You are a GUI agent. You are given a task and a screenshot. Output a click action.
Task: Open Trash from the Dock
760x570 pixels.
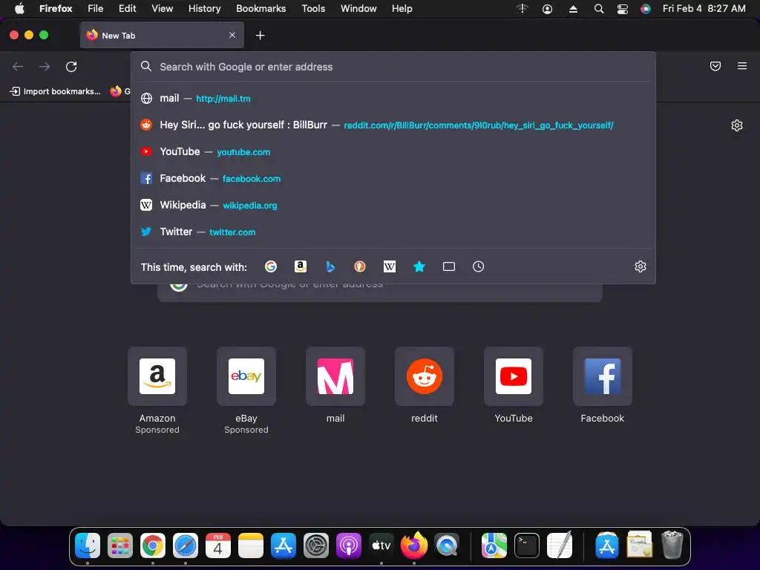tap(672, 546)
